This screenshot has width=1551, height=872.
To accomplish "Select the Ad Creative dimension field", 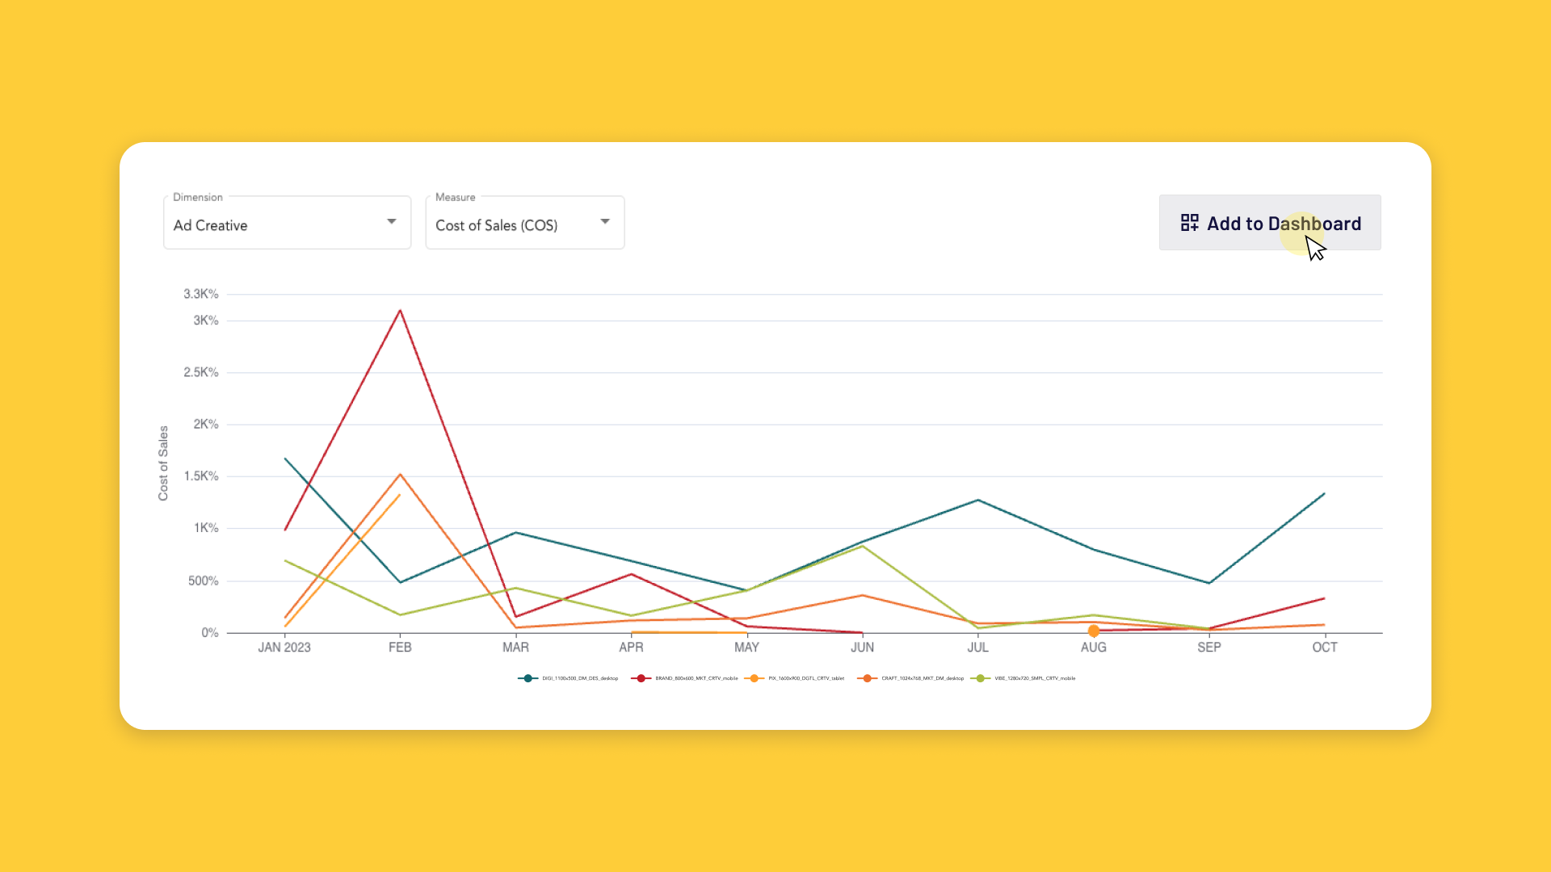I will pyautogui.click(x=287, y=223).
